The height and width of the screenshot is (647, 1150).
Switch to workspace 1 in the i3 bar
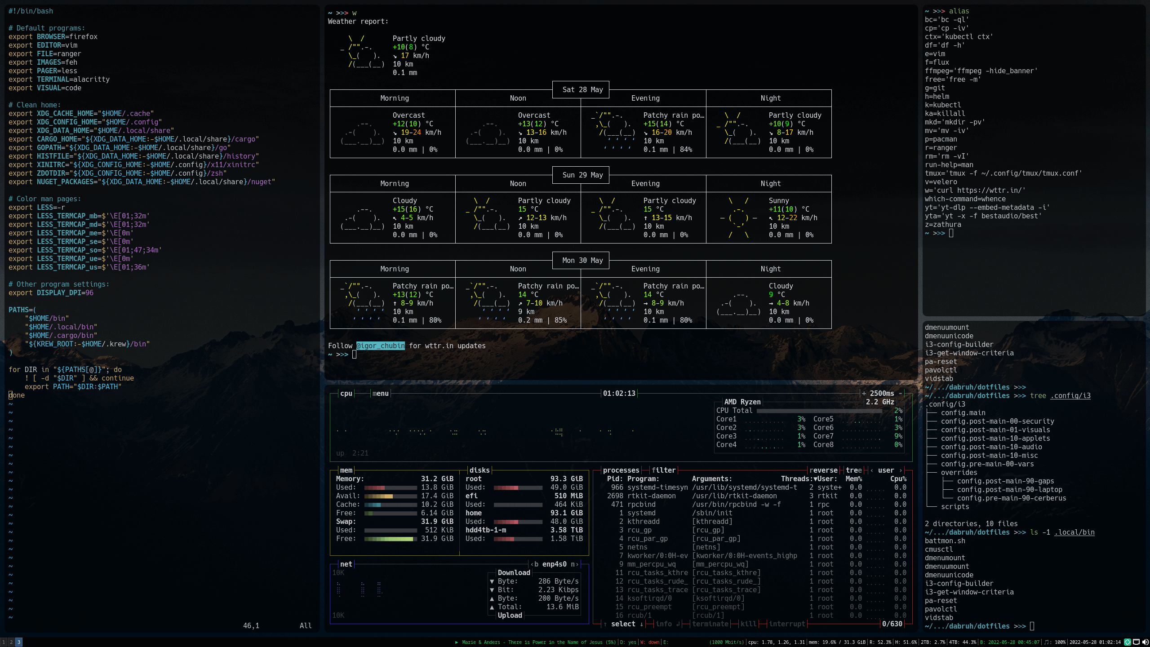[4, 643]
